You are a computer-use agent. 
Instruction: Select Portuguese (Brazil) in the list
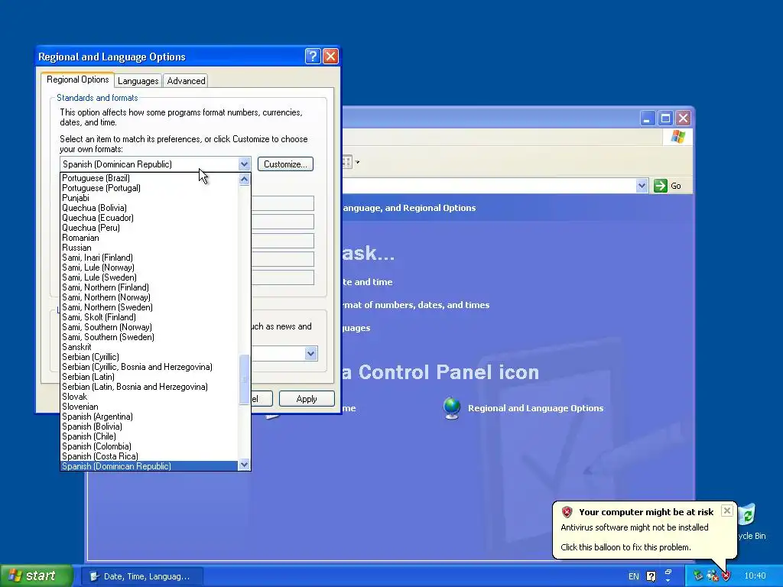coord(149,178)
